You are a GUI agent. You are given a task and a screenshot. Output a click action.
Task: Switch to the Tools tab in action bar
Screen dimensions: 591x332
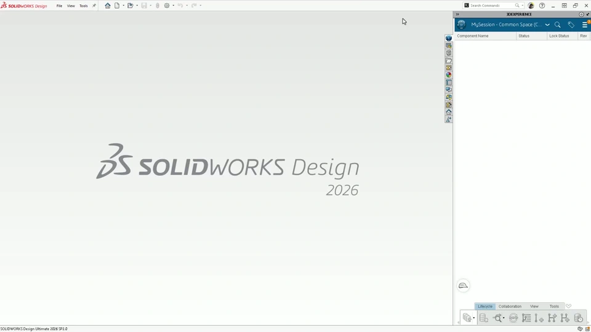[554, 306]
